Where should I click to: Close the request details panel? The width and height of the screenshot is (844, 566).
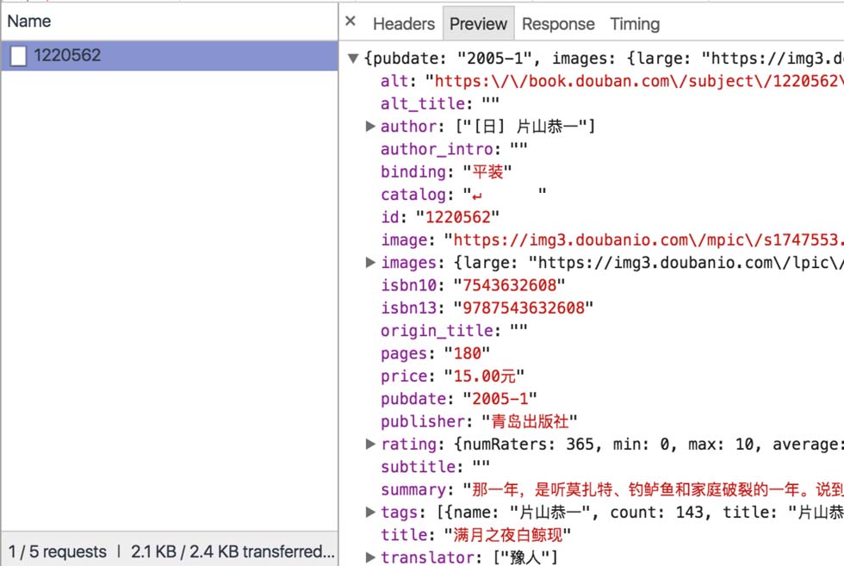coord(351,22)
